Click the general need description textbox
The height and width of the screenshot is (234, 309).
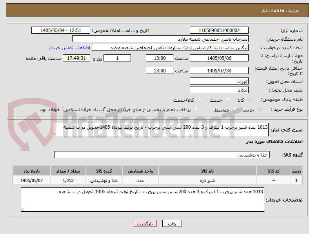click(x=161, y=130)
